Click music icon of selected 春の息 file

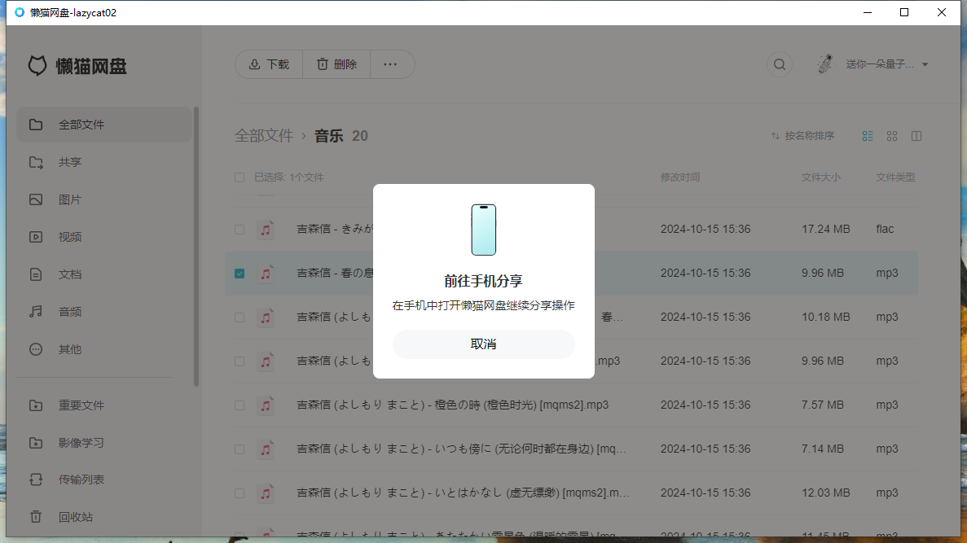pos(266,273)
